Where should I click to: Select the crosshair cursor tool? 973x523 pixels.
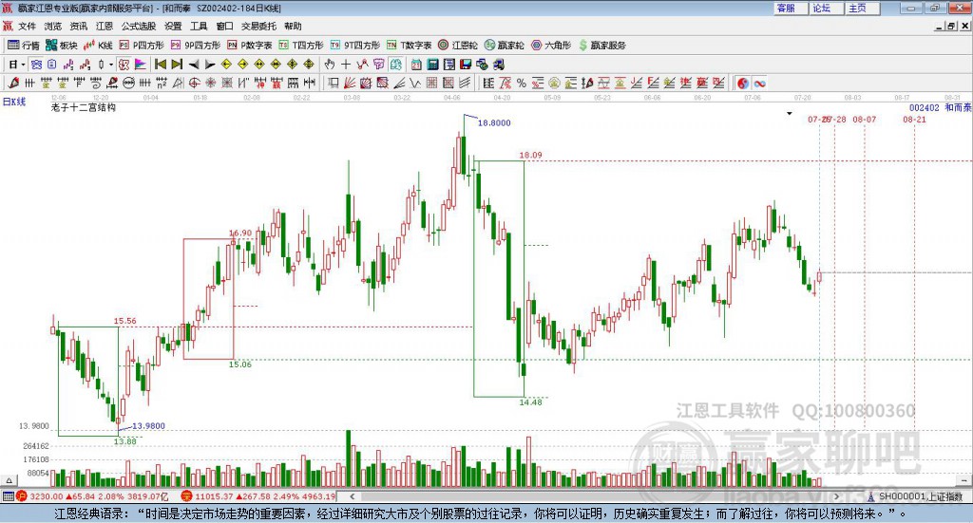346,64
